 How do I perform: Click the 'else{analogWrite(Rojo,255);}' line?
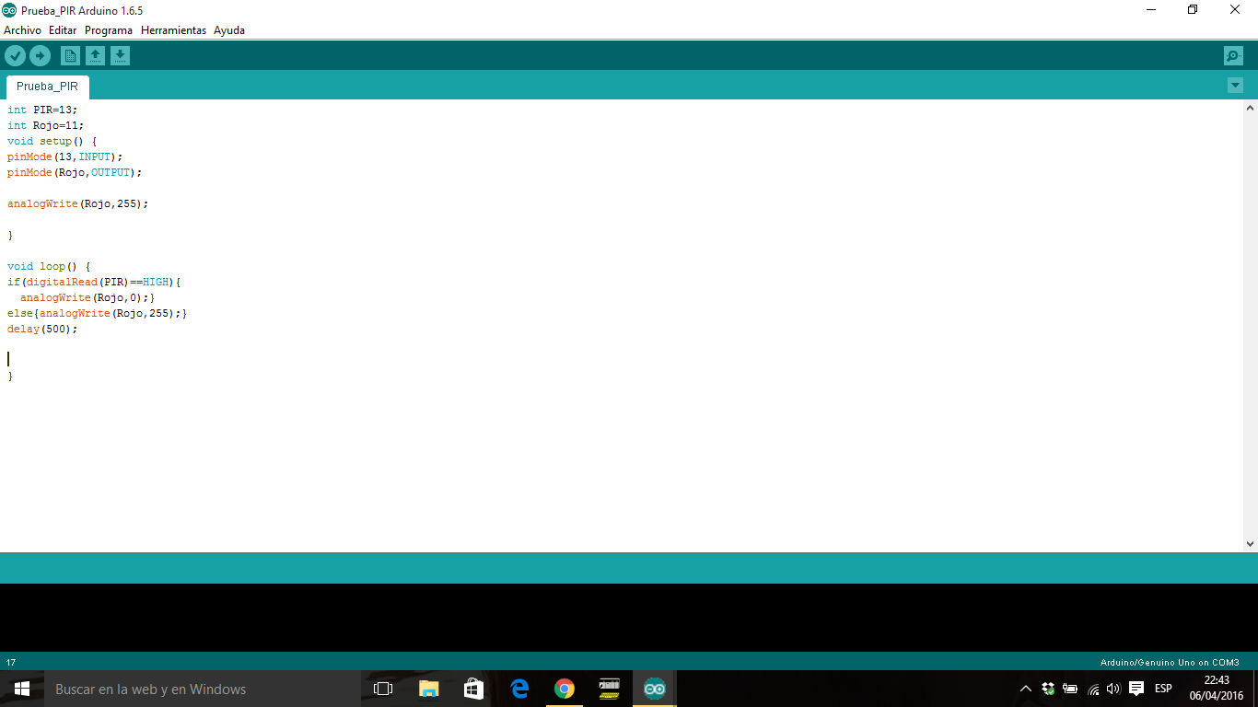click(x=98, y=313)
